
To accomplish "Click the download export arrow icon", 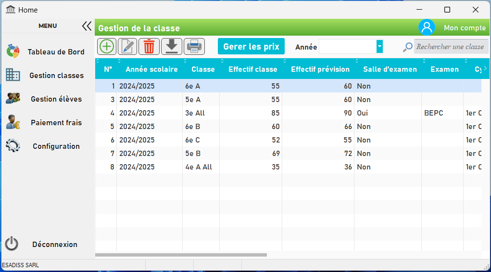I will [x=172, y=47].
